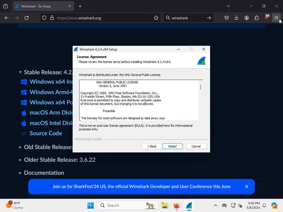The width and height of the screenshot is (283, 212).
Task: Click the SharkFest'24 conference banner text
Action: 141,186
